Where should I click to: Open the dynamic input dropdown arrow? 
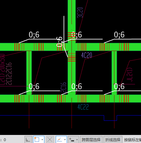pyautogui.click(x=77, y=140)
